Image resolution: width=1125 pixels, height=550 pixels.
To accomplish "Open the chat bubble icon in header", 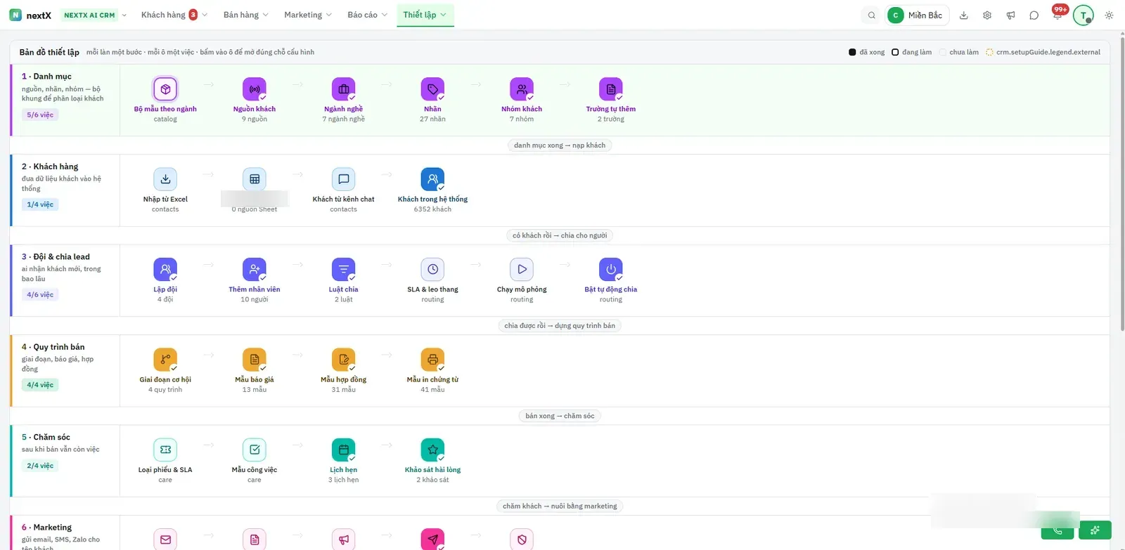I will coord(1034,15).
